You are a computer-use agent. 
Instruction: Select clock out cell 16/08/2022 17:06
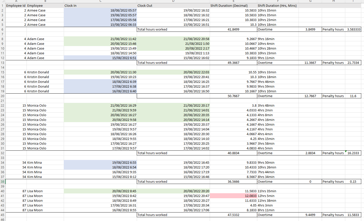pyautogui.click(x=173, y=210)
